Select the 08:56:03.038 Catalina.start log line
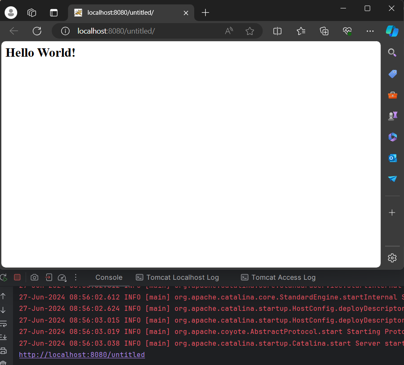The width and height of the screenshot is (404, 365). [x=211, y=343]
